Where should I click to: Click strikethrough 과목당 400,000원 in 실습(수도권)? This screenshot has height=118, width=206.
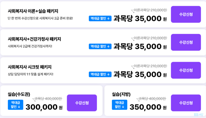(48, 99)
